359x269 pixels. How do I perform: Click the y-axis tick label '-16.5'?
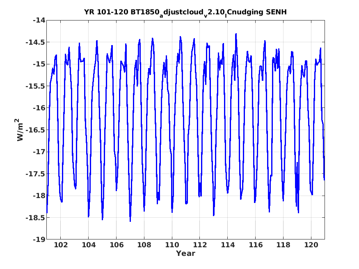[35, 130]
